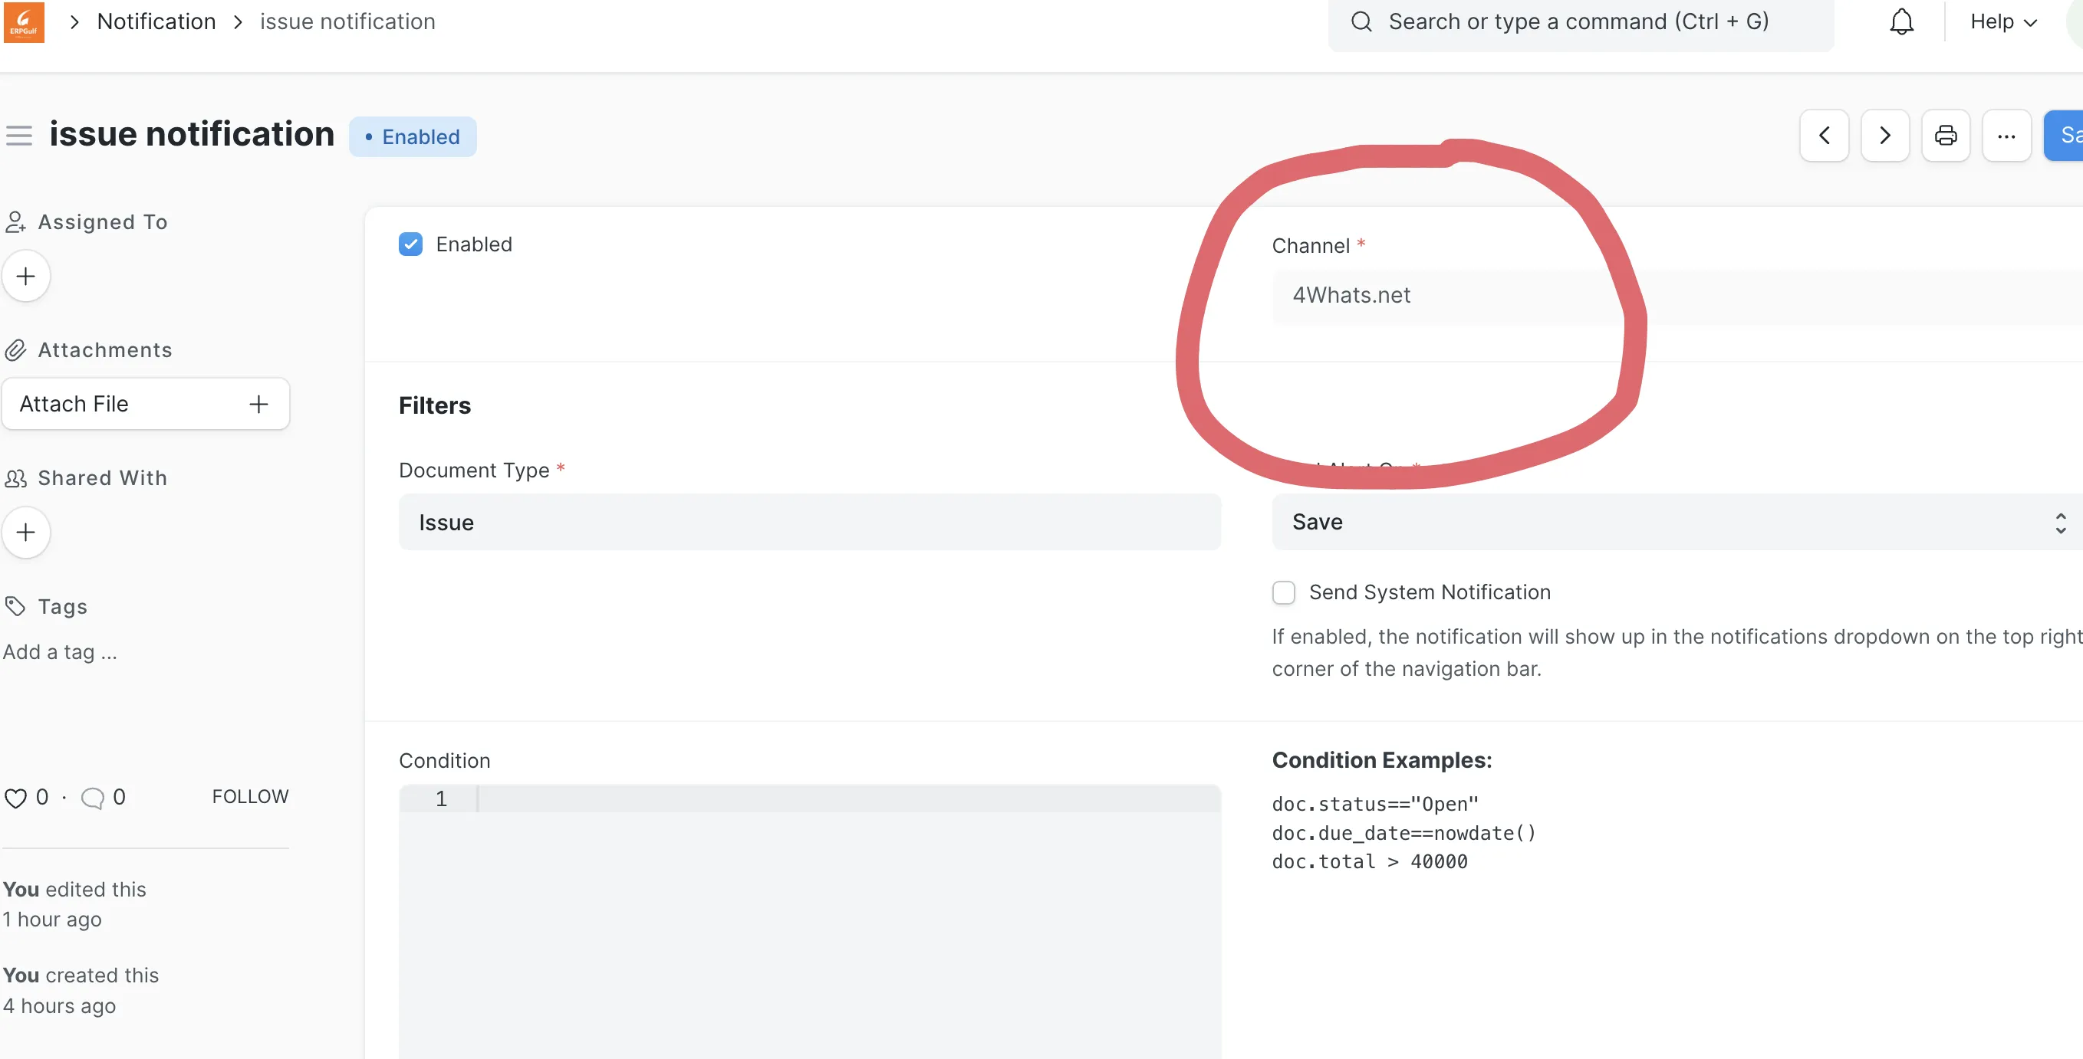Share document using plus button

pos(26,533)
